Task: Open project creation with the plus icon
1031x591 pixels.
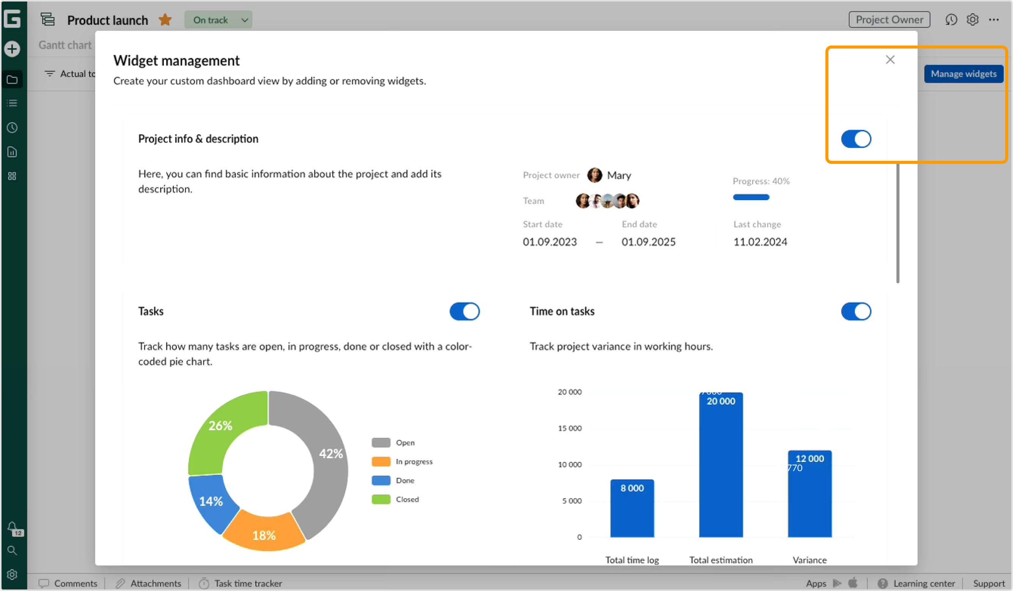Action: [x=12, y=49]
